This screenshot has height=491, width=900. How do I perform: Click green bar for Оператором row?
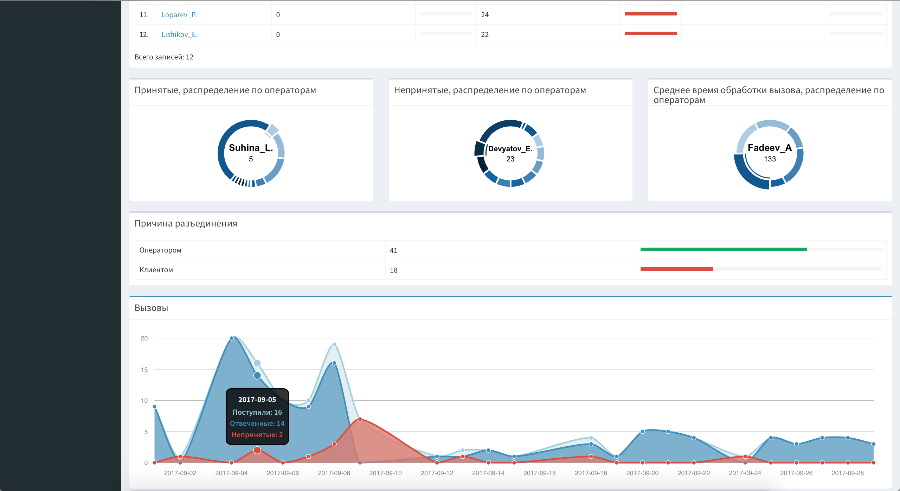click(x=724, y=249)
